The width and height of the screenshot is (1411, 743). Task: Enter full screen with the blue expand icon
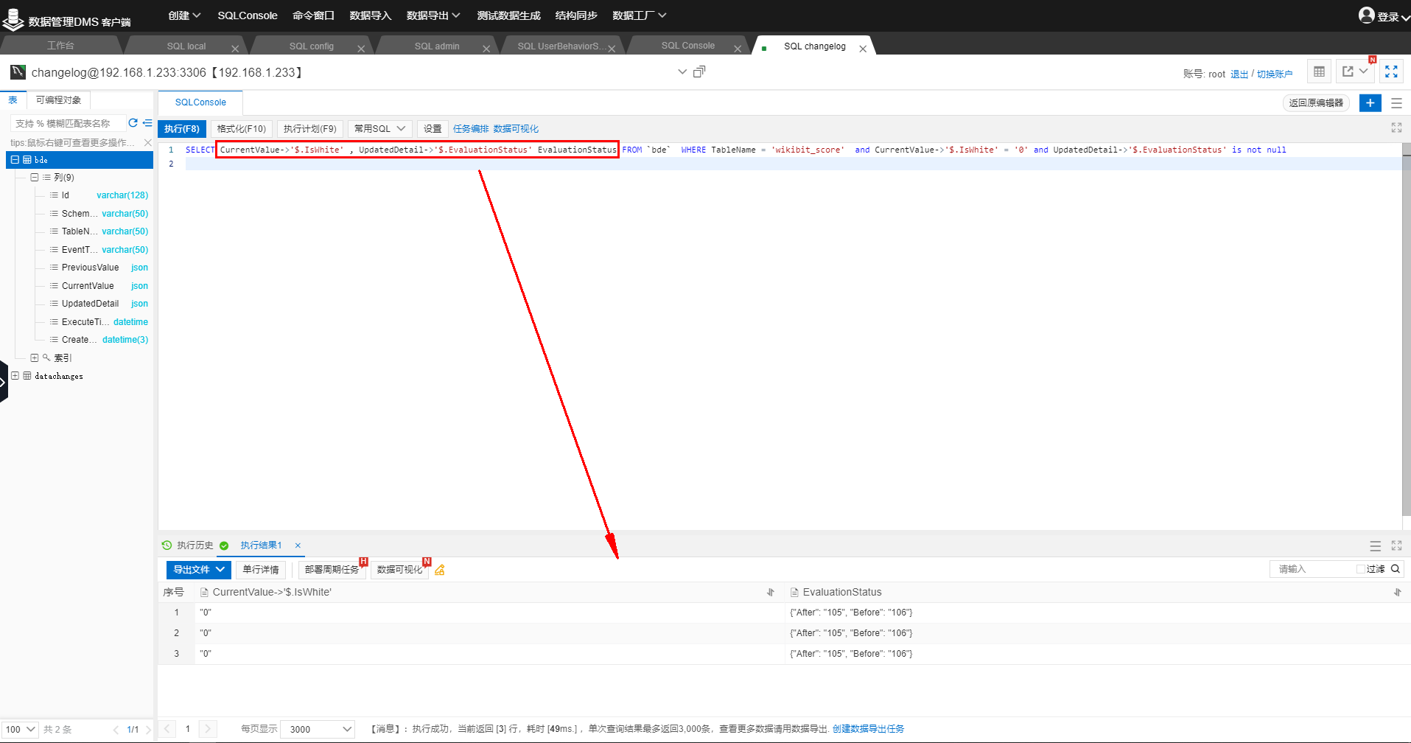coord(1391,71)
